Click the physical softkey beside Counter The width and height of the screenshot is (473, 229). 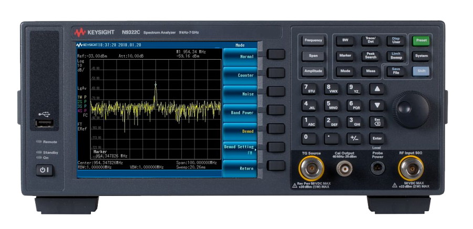tap(276, 73)
